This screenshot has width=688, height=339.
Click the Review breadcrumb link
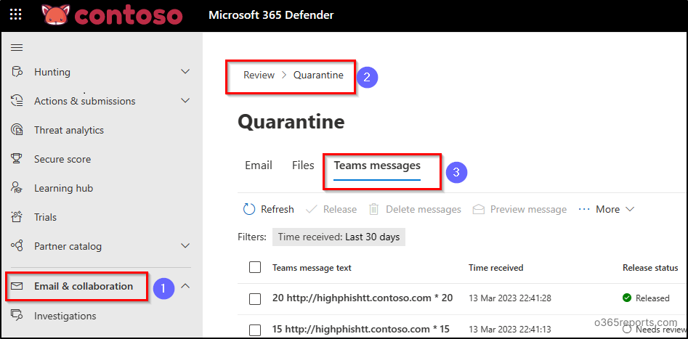(259, 75)
